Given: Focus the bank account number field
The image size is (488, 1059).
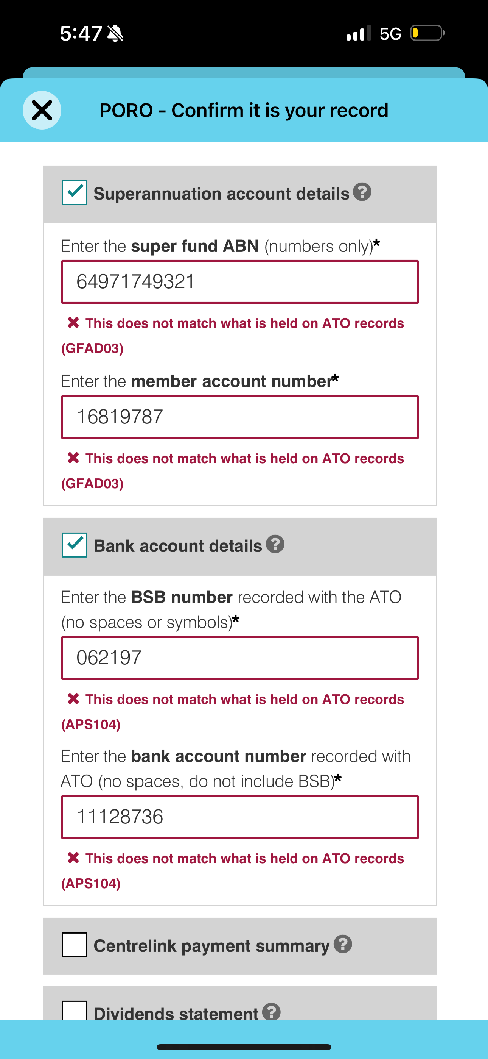Looking at the screenshot, I should tap(240, 817).
